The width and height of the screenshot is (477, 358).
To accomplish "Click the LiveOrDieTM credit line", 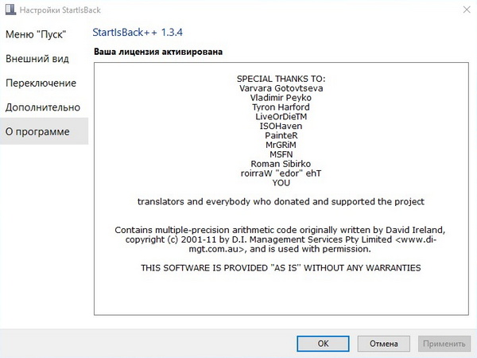I will [281, 117].
